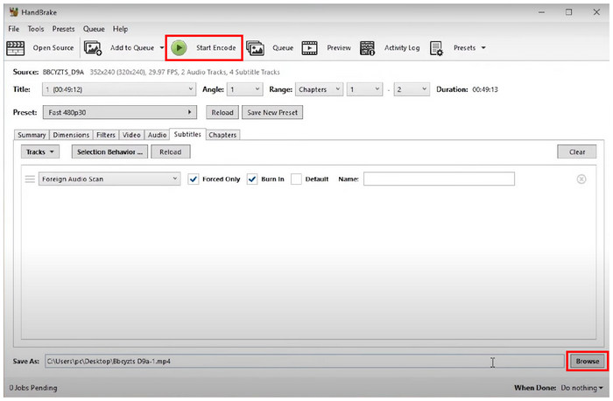Remove the Foreign Audio Scan subtitle track
613x401 pixels.
pos(581,179)
